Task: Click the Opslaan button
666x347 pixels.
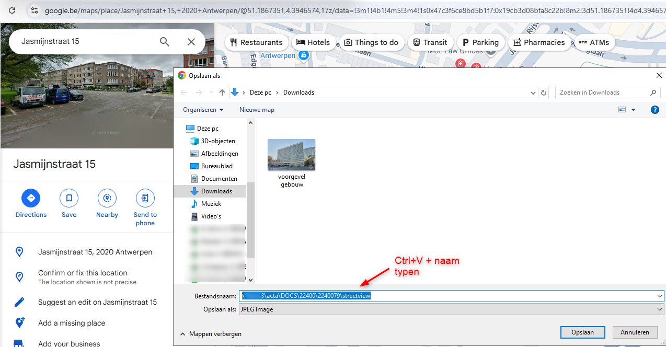Action: pyautogui.click(x=582, y=332)
